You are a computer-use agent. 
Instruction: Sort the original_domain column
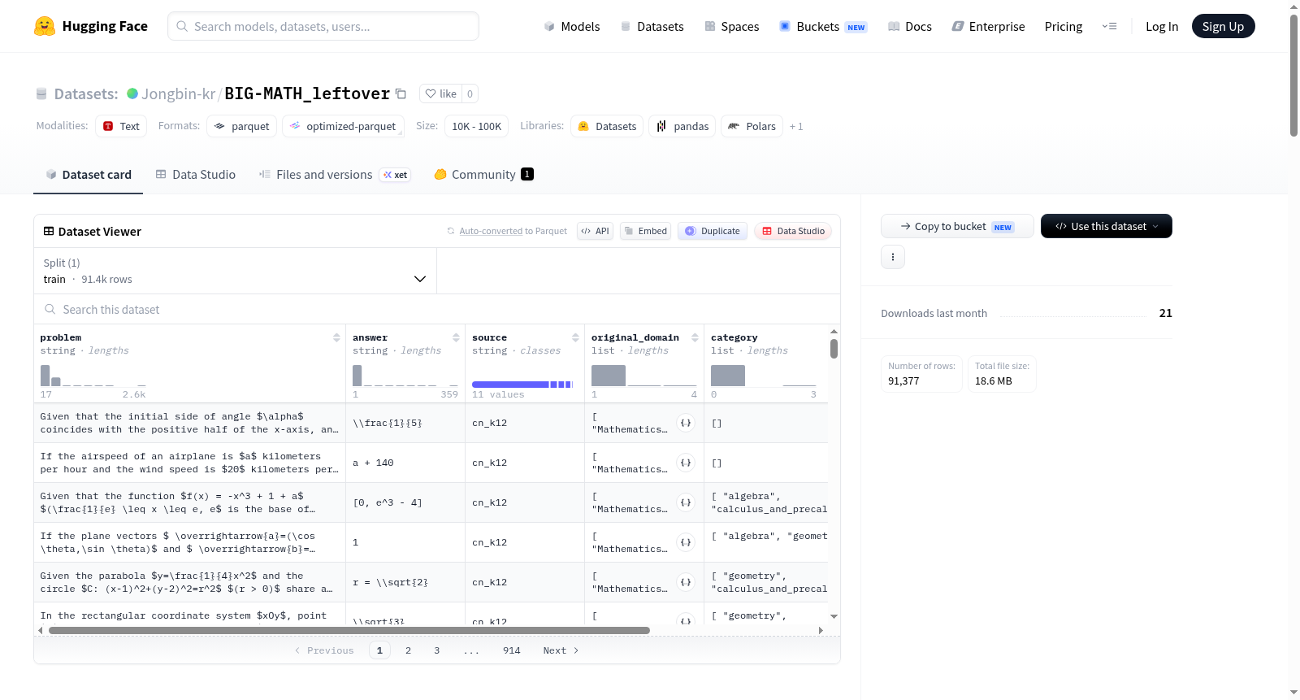[x=695, y=337]
